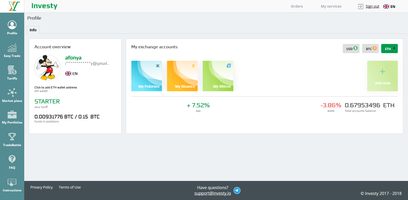Add new exchange account
Screen dimensions: 408x200
point(382,76)
